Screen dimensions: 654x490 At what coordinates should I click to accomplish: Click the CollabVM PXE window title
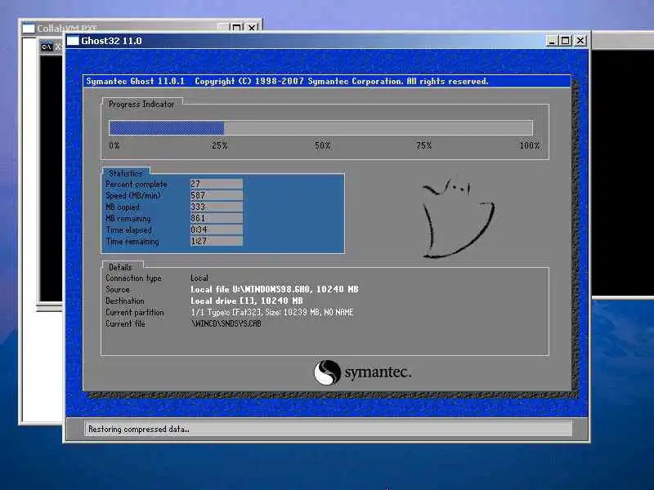(67, 29)
